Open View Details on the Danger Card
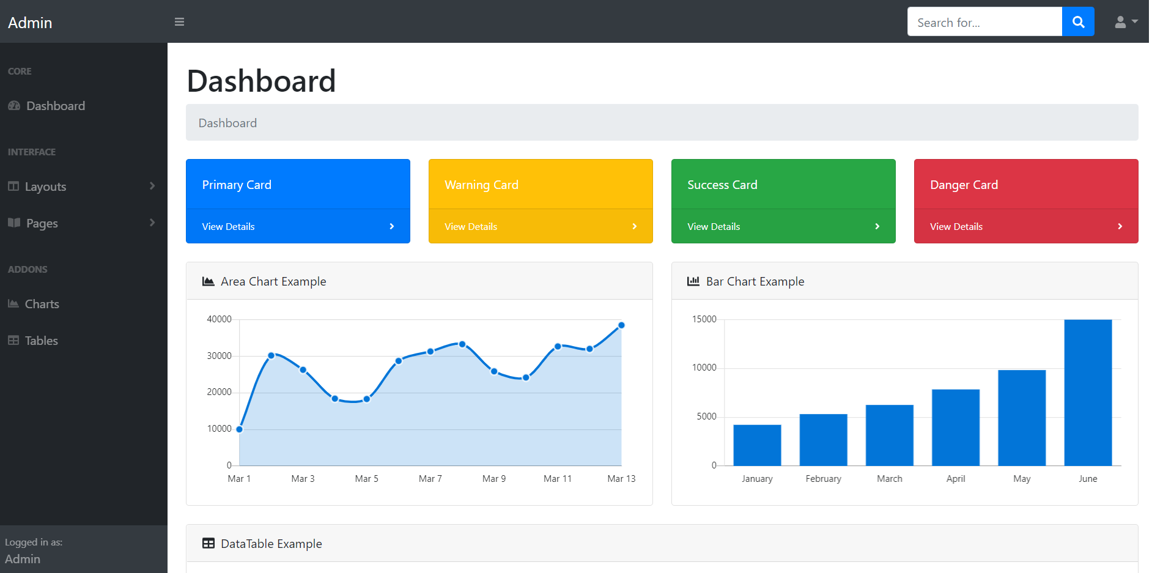 point(956,226)
